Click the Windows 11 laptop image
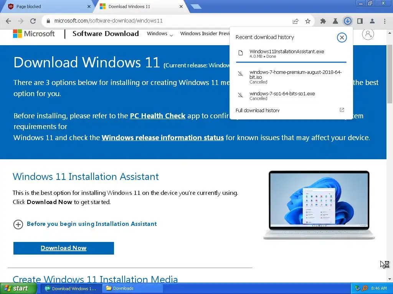 click(x=319, y=205)
